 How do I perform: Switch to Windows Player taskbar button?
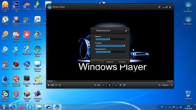click(x=57, y=107)
